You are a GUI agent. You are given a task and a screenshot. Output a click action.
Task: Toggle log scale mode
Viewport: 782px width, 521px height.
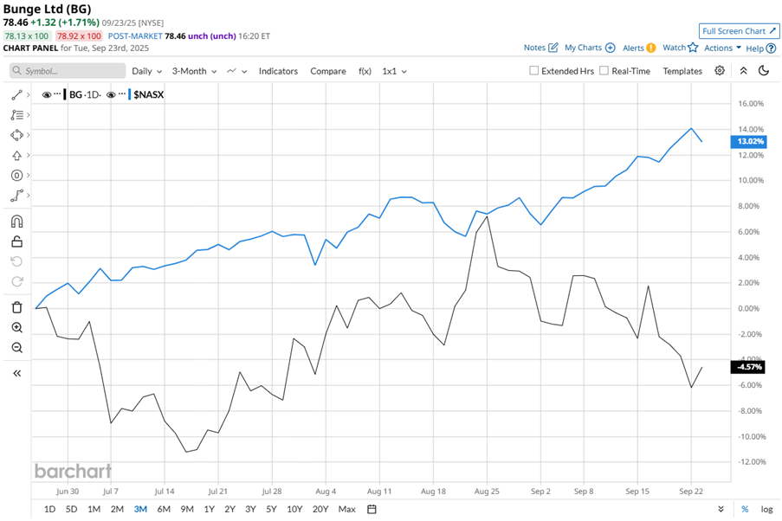coord(766,509)
